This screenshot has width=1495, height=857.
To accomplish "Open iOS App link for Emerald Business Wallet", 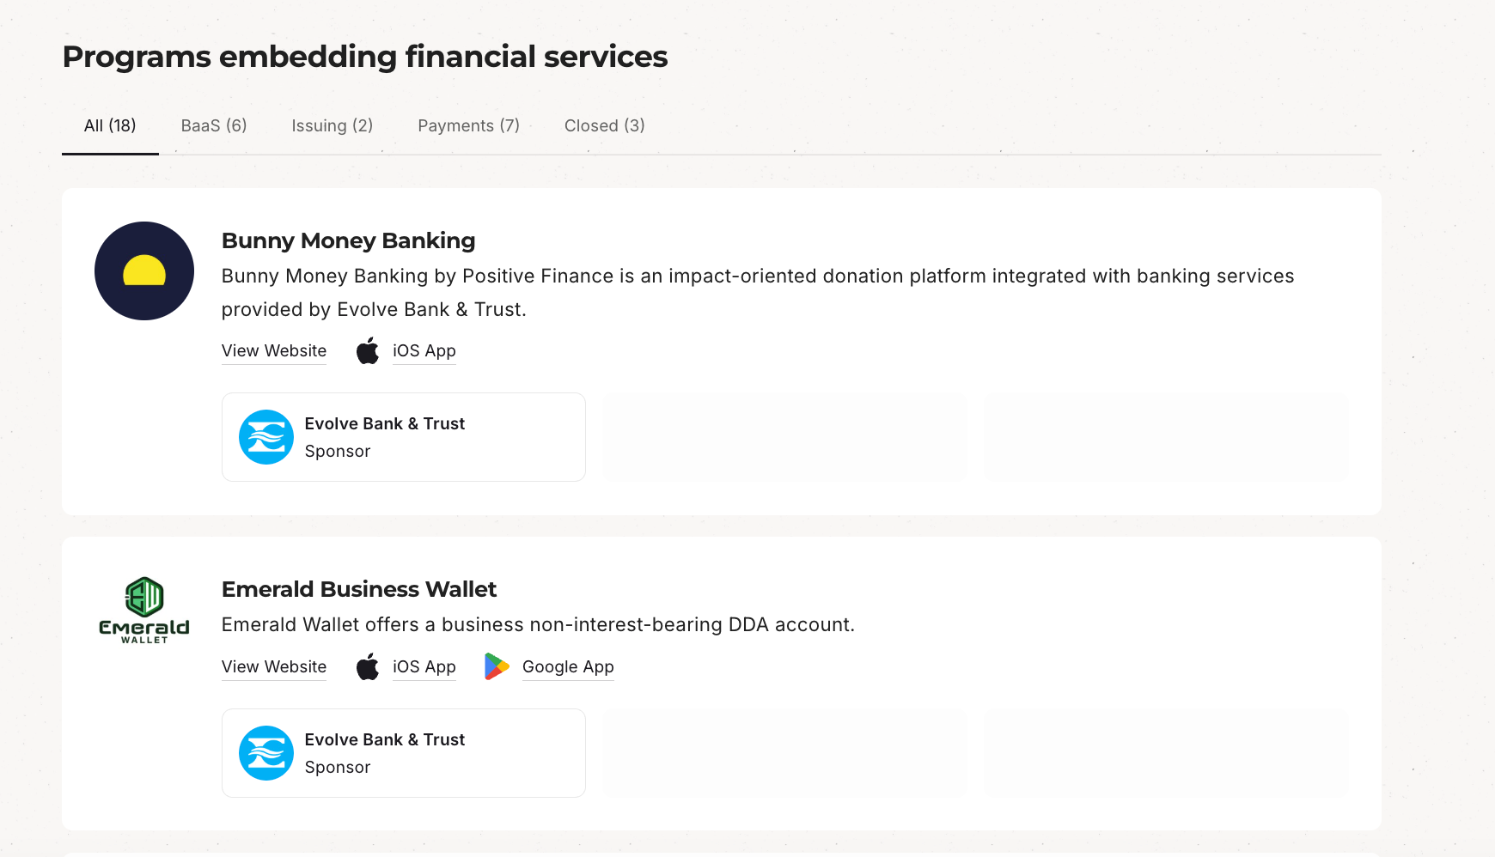I will coord(424,666).
